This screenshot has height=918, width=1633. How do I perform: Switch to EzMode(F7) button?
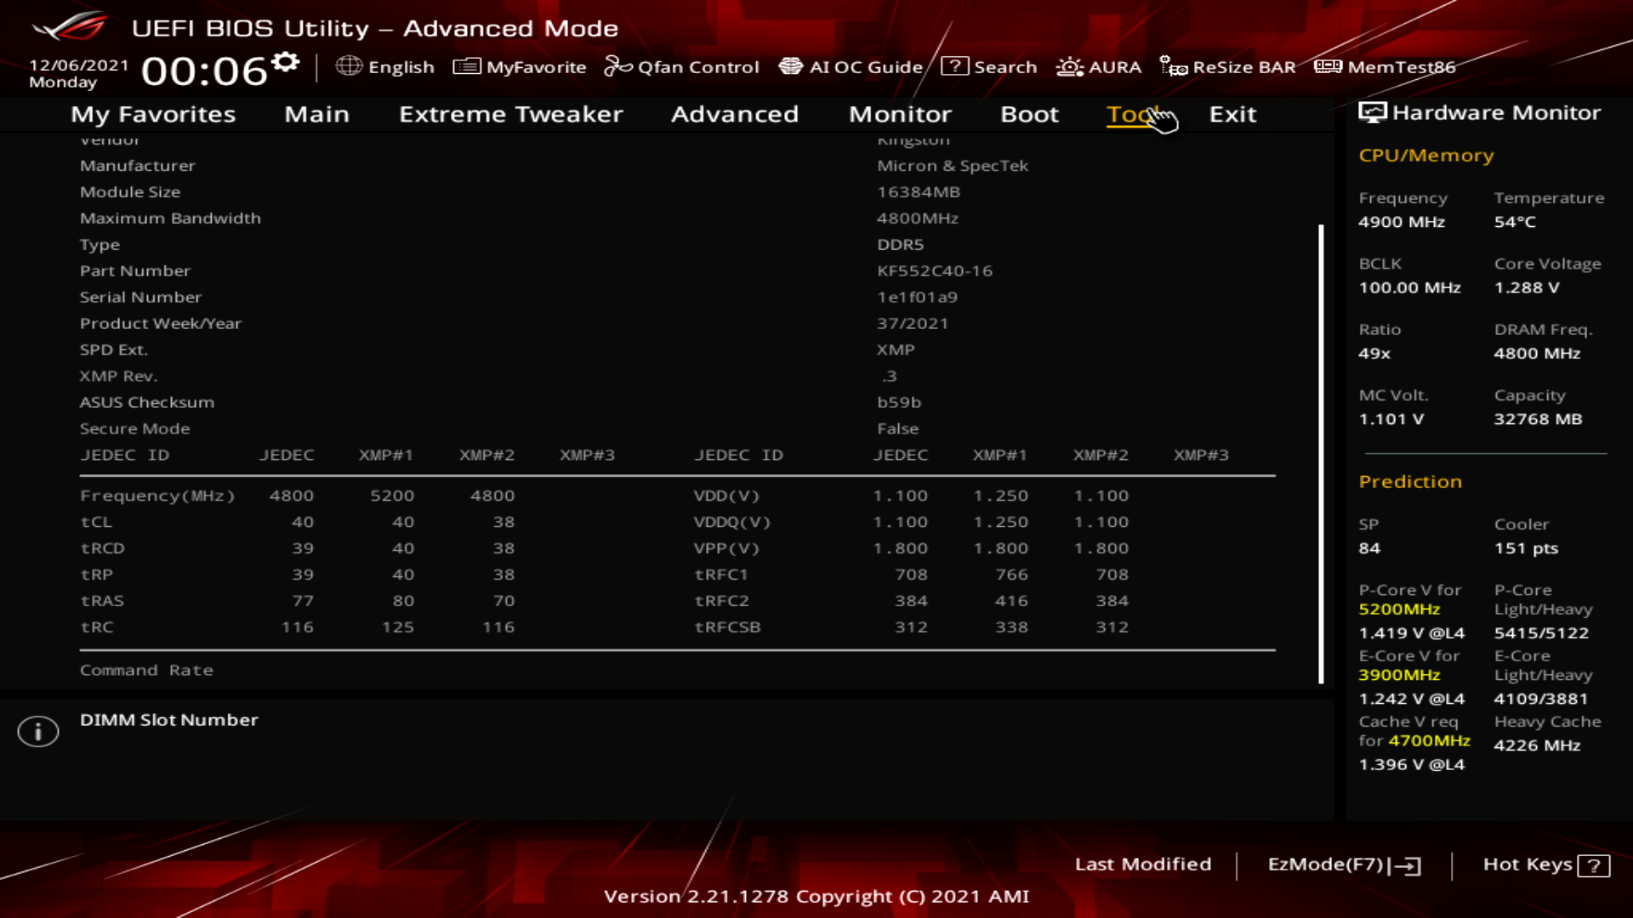(x=1344, y=864)
